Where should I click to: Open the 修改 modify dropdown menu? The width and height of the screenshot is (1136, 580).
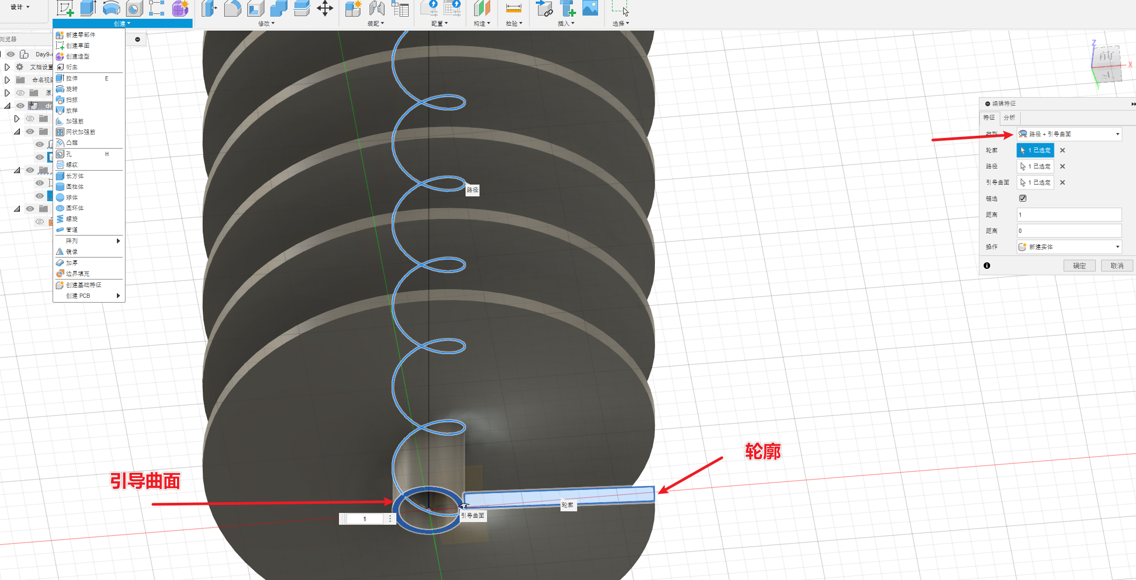(x=266, y=24)
